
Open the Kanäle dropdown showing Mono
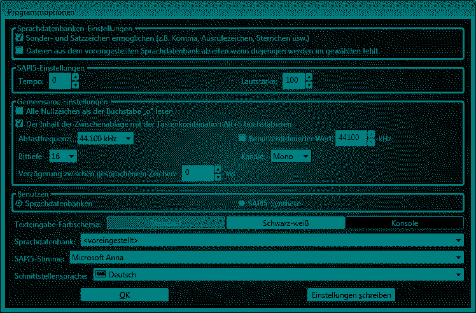pos(291,156)
